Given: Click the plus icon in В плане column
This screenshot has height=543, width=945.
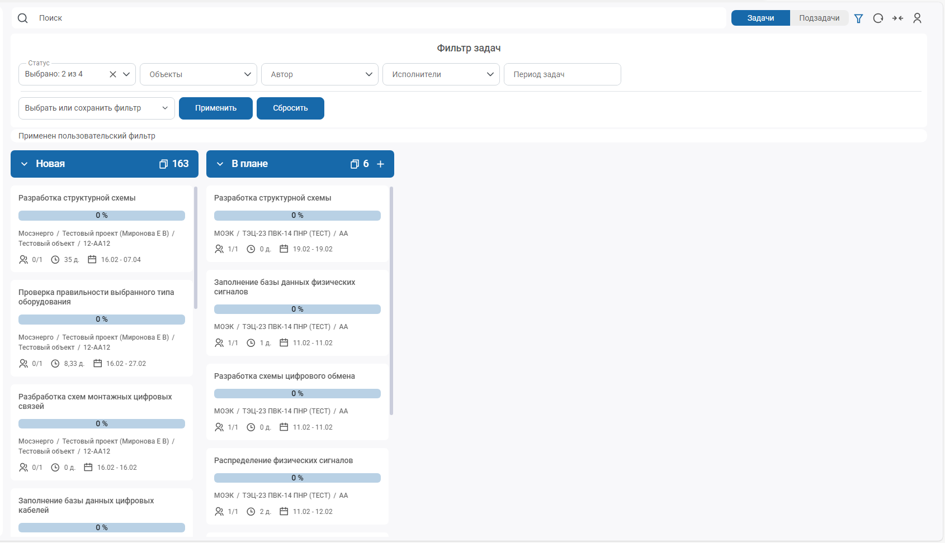Looking at the screenshot, I should tap(380, 164).
